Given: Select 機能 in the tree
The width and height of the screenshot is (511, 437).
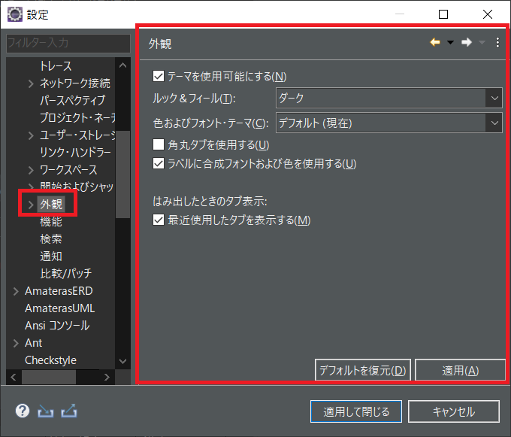Looking at the screenshot, I should [x=51, y=222].
